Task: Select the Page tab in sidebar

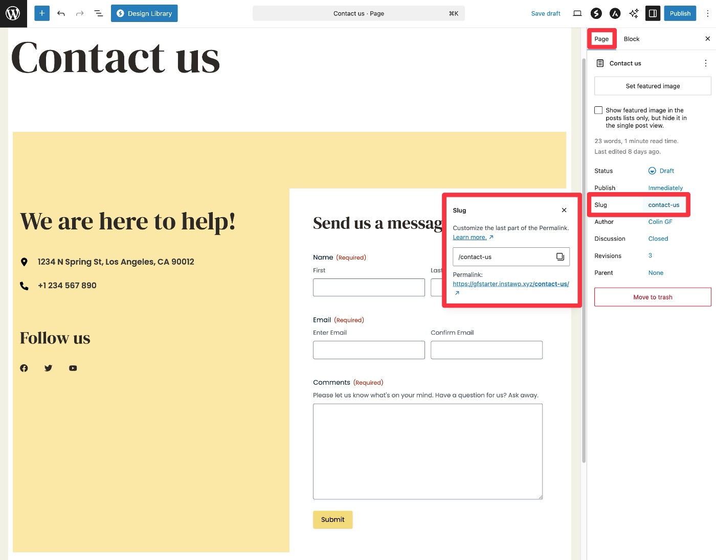Action: (x=601, y=39)
